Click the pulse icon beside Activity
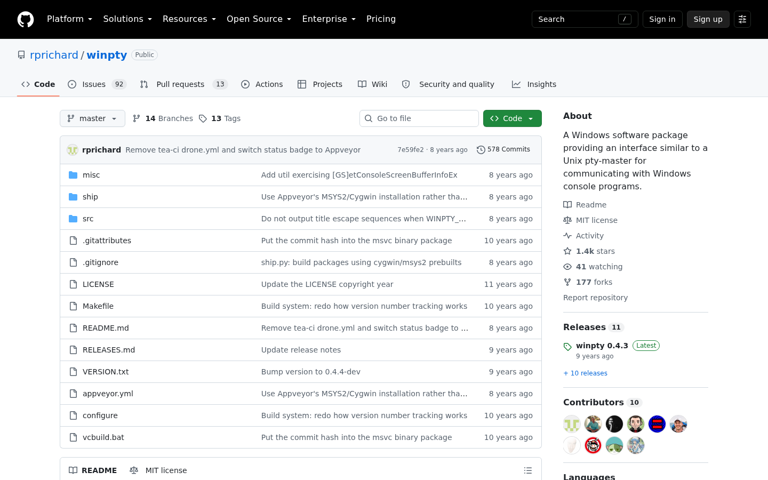The image size is (768, 480). tap(567, 236)
